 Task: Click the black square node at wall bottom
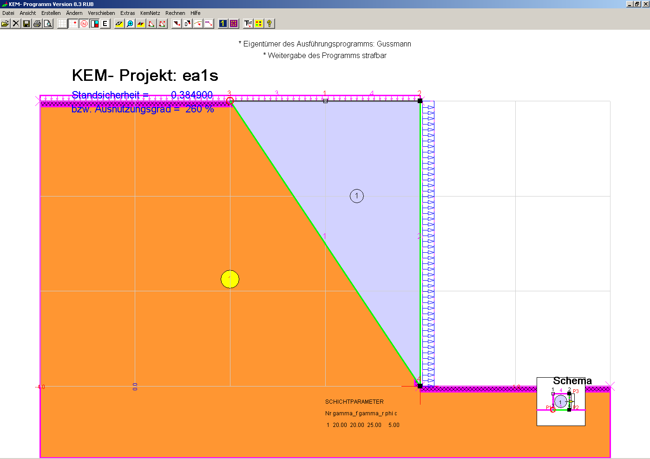[420, 386]
